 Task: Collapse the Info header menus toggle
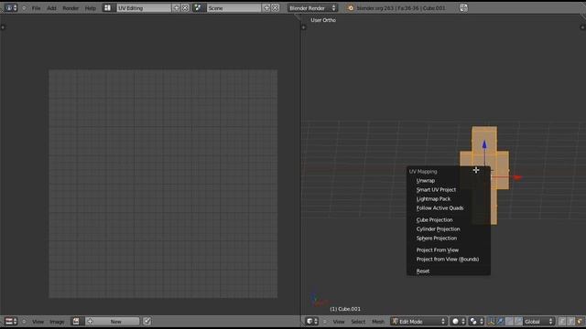pyautogui.click(x=25, y=8)
